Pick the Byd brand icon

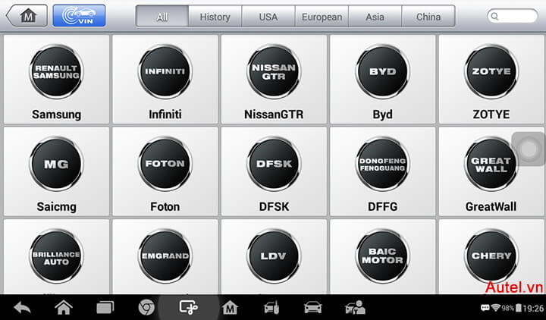[382, 72]
